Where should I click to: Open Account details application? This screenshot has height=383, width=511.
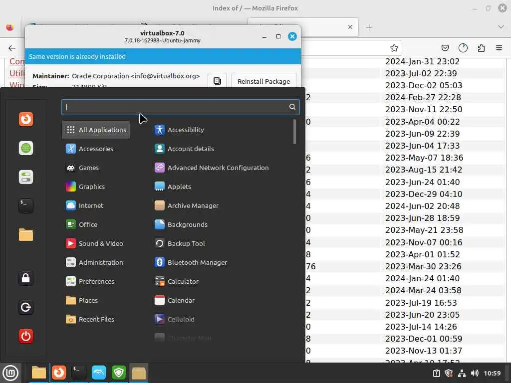click(x=184, y=149)
